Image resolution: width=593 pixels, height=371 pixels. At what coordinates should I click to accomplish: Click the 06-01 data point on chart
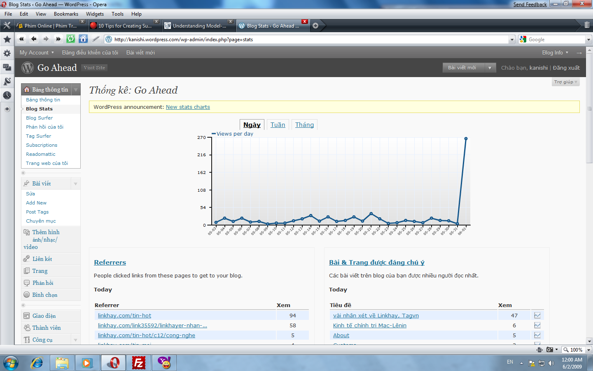[x=466, y=139]
